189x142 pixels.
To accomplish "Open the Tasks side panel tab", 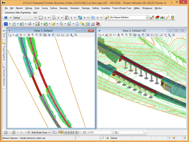I will click(4, 34).
